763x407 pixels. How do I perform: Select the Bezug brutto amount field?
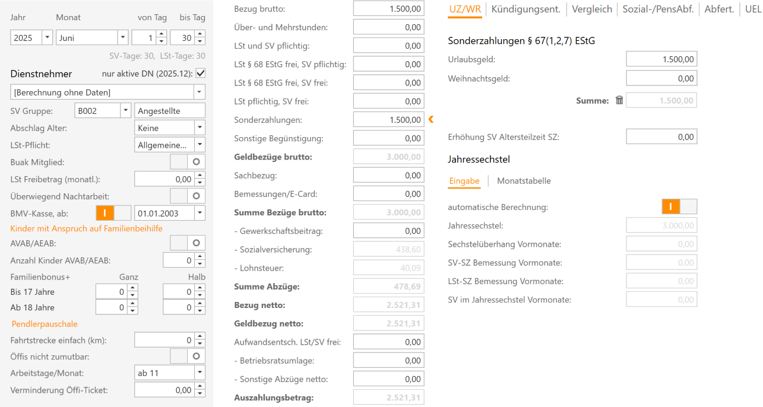pos(388,9)
